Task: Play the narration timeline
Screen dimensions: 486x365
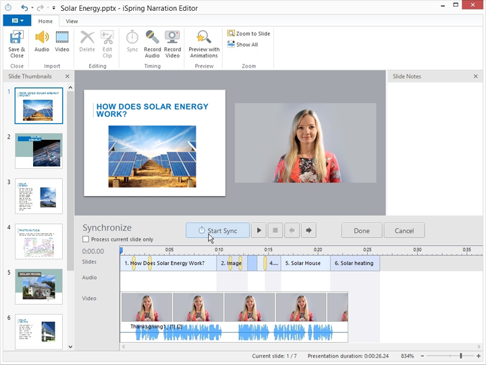Action: point(259,230)
